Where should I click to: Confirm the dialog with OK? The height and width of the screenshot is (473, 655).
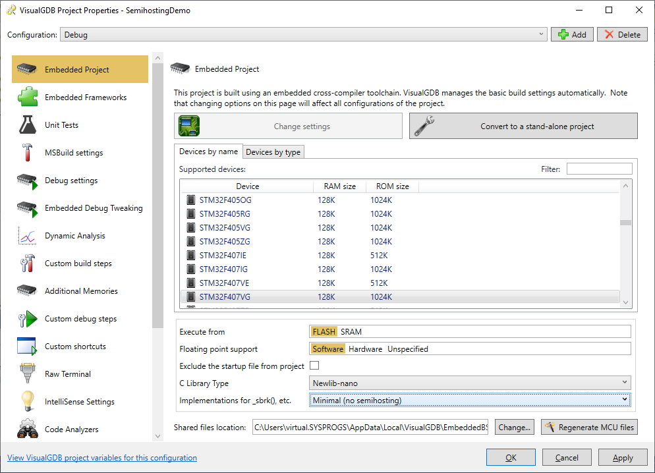(511, 458)
